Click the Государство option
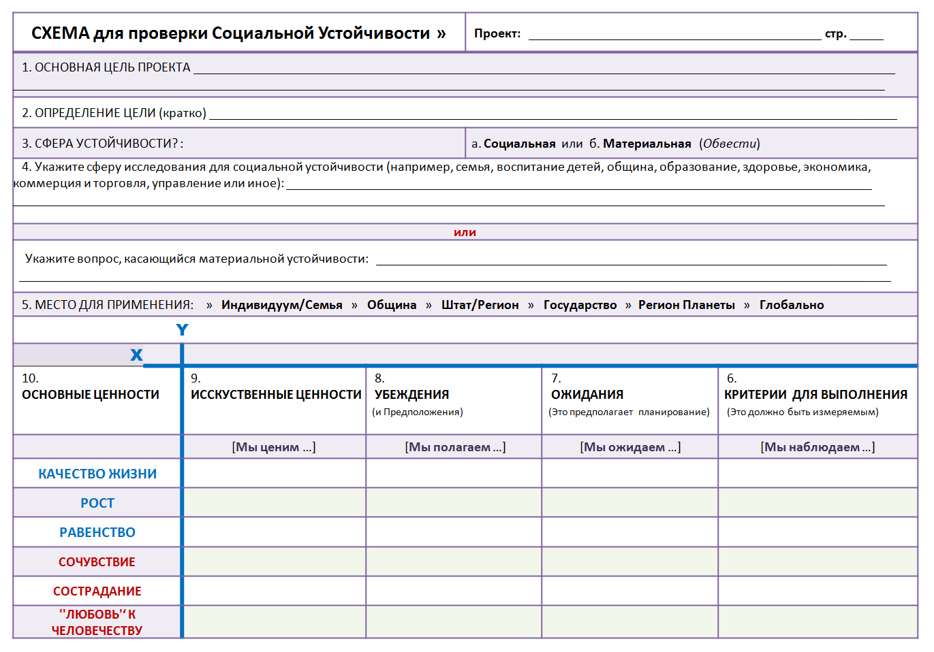 click(x=581, y=304)
